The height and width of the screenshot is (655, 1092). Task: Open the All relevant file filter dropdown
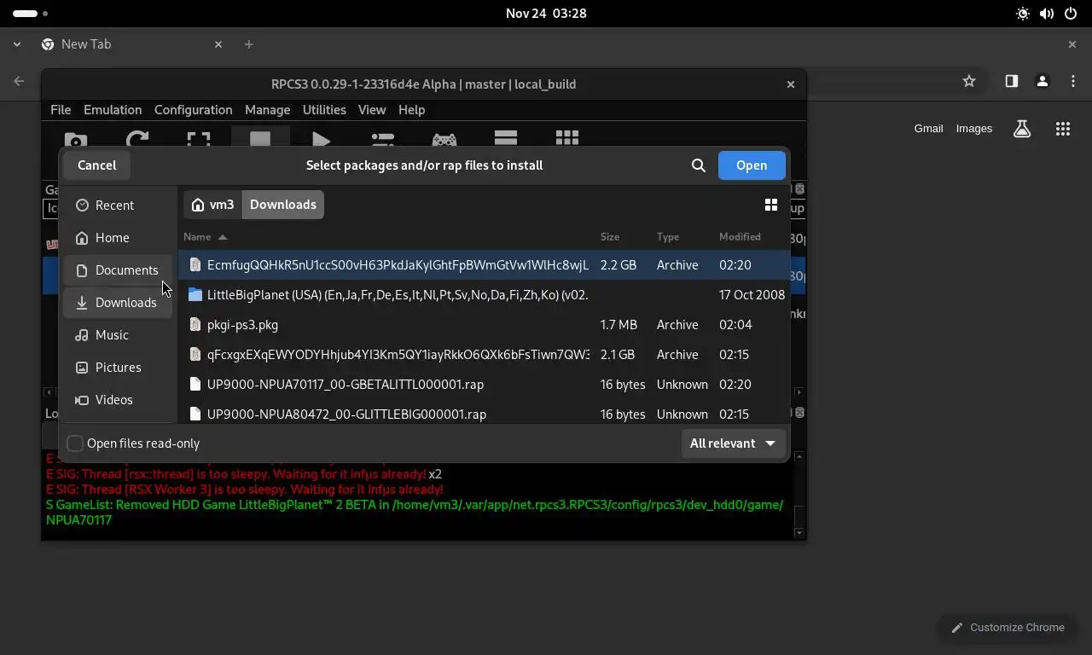pyautogui.click(x=733, y=443)
